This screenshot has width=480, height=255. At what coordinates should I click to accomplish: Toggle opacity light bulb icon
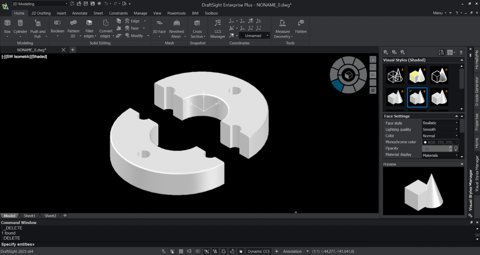coord(455,148)
